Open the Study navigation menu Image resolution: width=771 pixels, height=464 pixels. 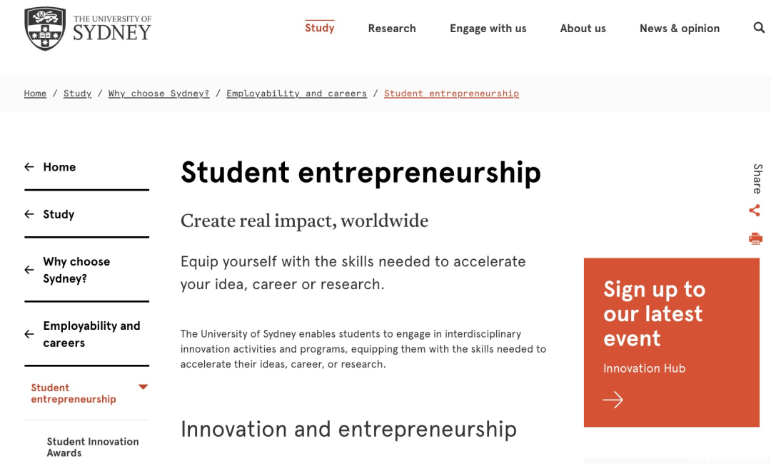(x=320, y=28)
